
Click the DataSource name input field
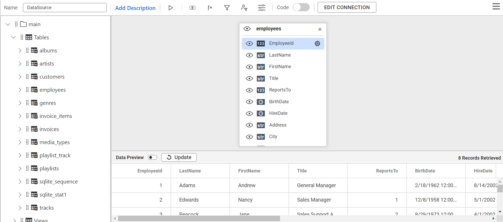pyautogui.click(x=65, y=8)
